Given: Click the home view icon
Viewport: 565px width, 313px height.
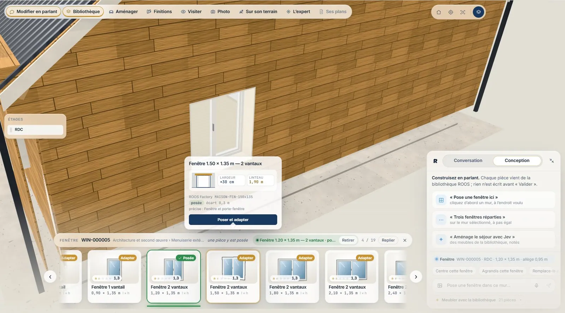Looking at the screenshot, I should tap(439, 12).
